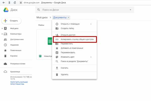This screenshot has height=101, width=151.
Task: Click the rename pencil icon in menu
Action: (x=57, y=53)
